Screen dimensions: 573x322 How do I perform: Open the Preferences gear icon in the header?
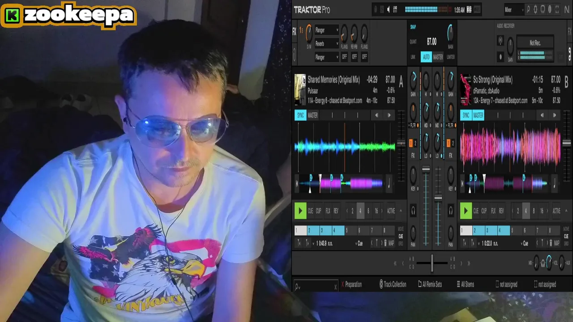(x=535, y=9)
